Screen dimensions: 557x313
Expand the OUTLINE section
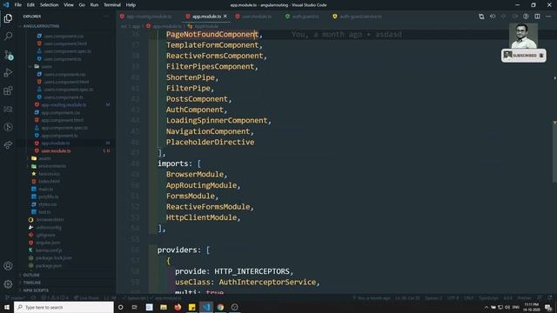point(31,275)
